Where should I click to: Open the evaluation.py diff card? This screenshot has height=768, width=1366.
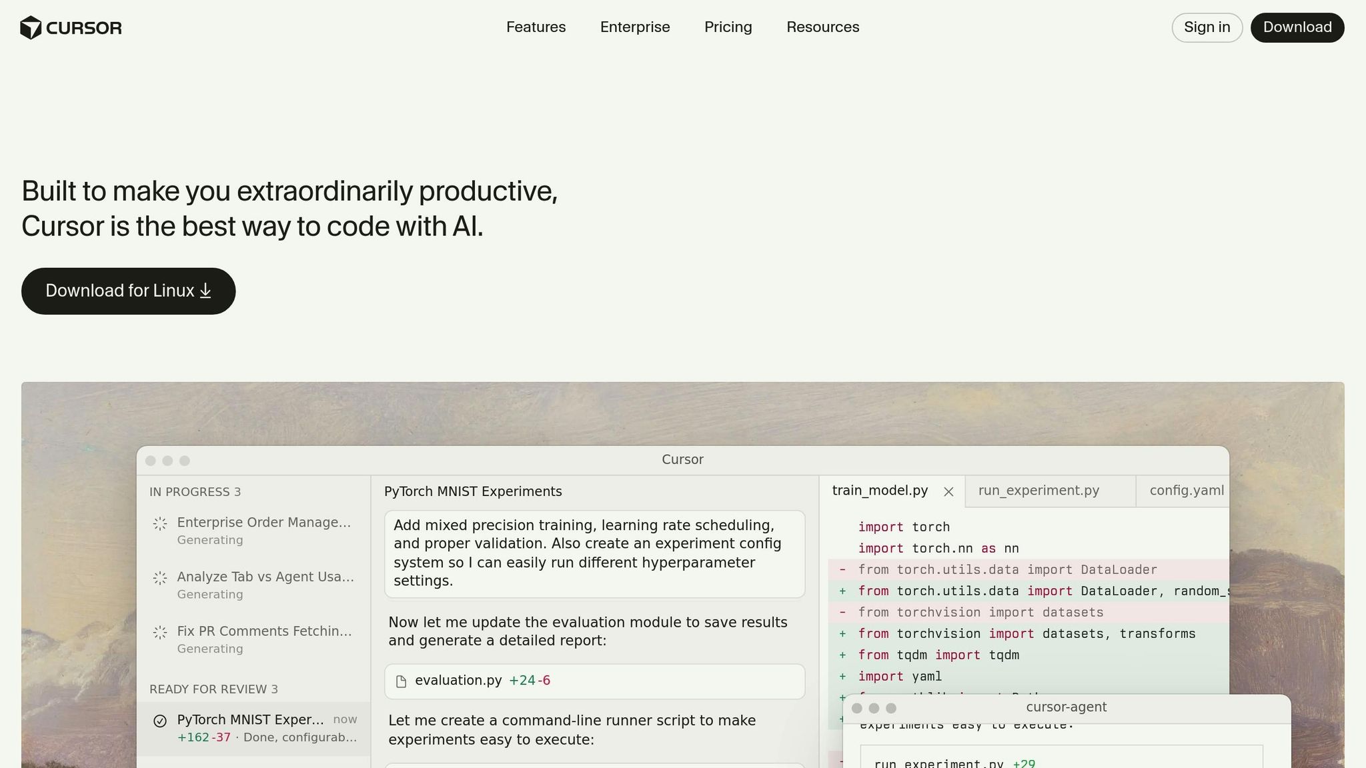[594, 681]
